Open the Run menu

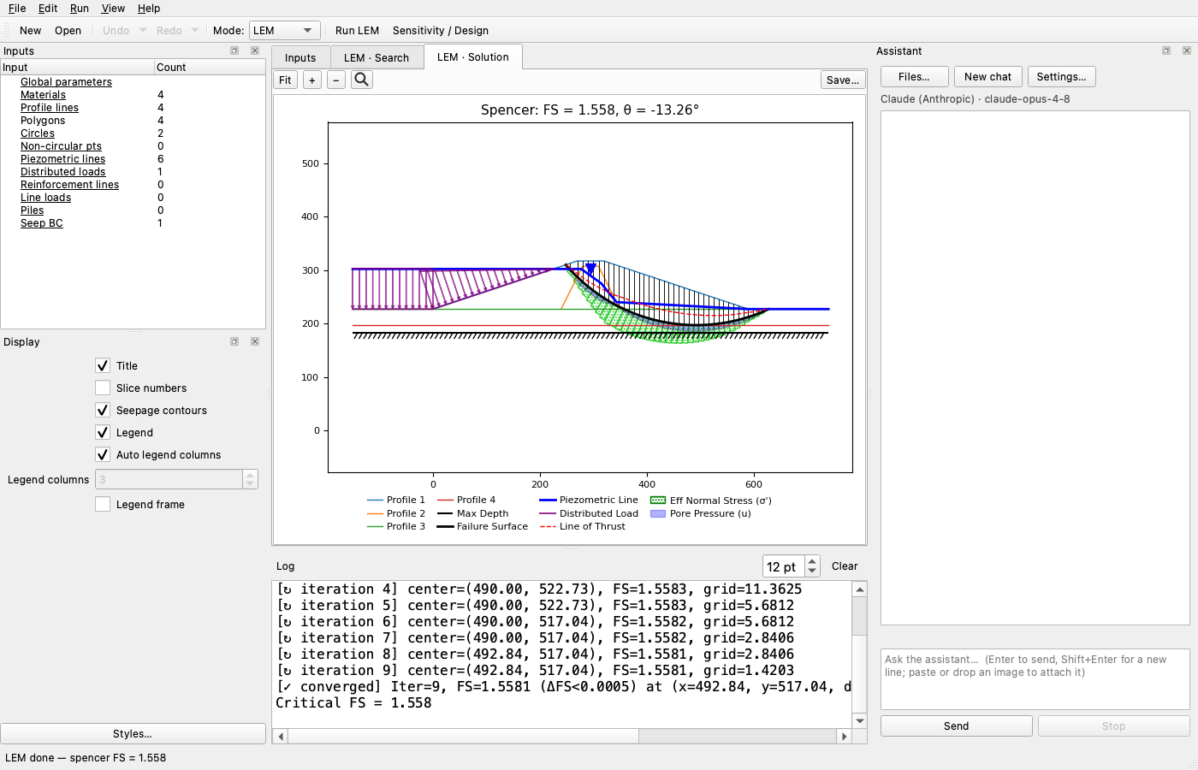80,8
